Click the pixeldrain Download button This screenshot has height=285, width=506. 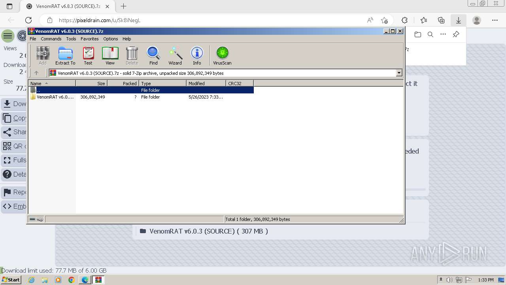pos(14,104)
